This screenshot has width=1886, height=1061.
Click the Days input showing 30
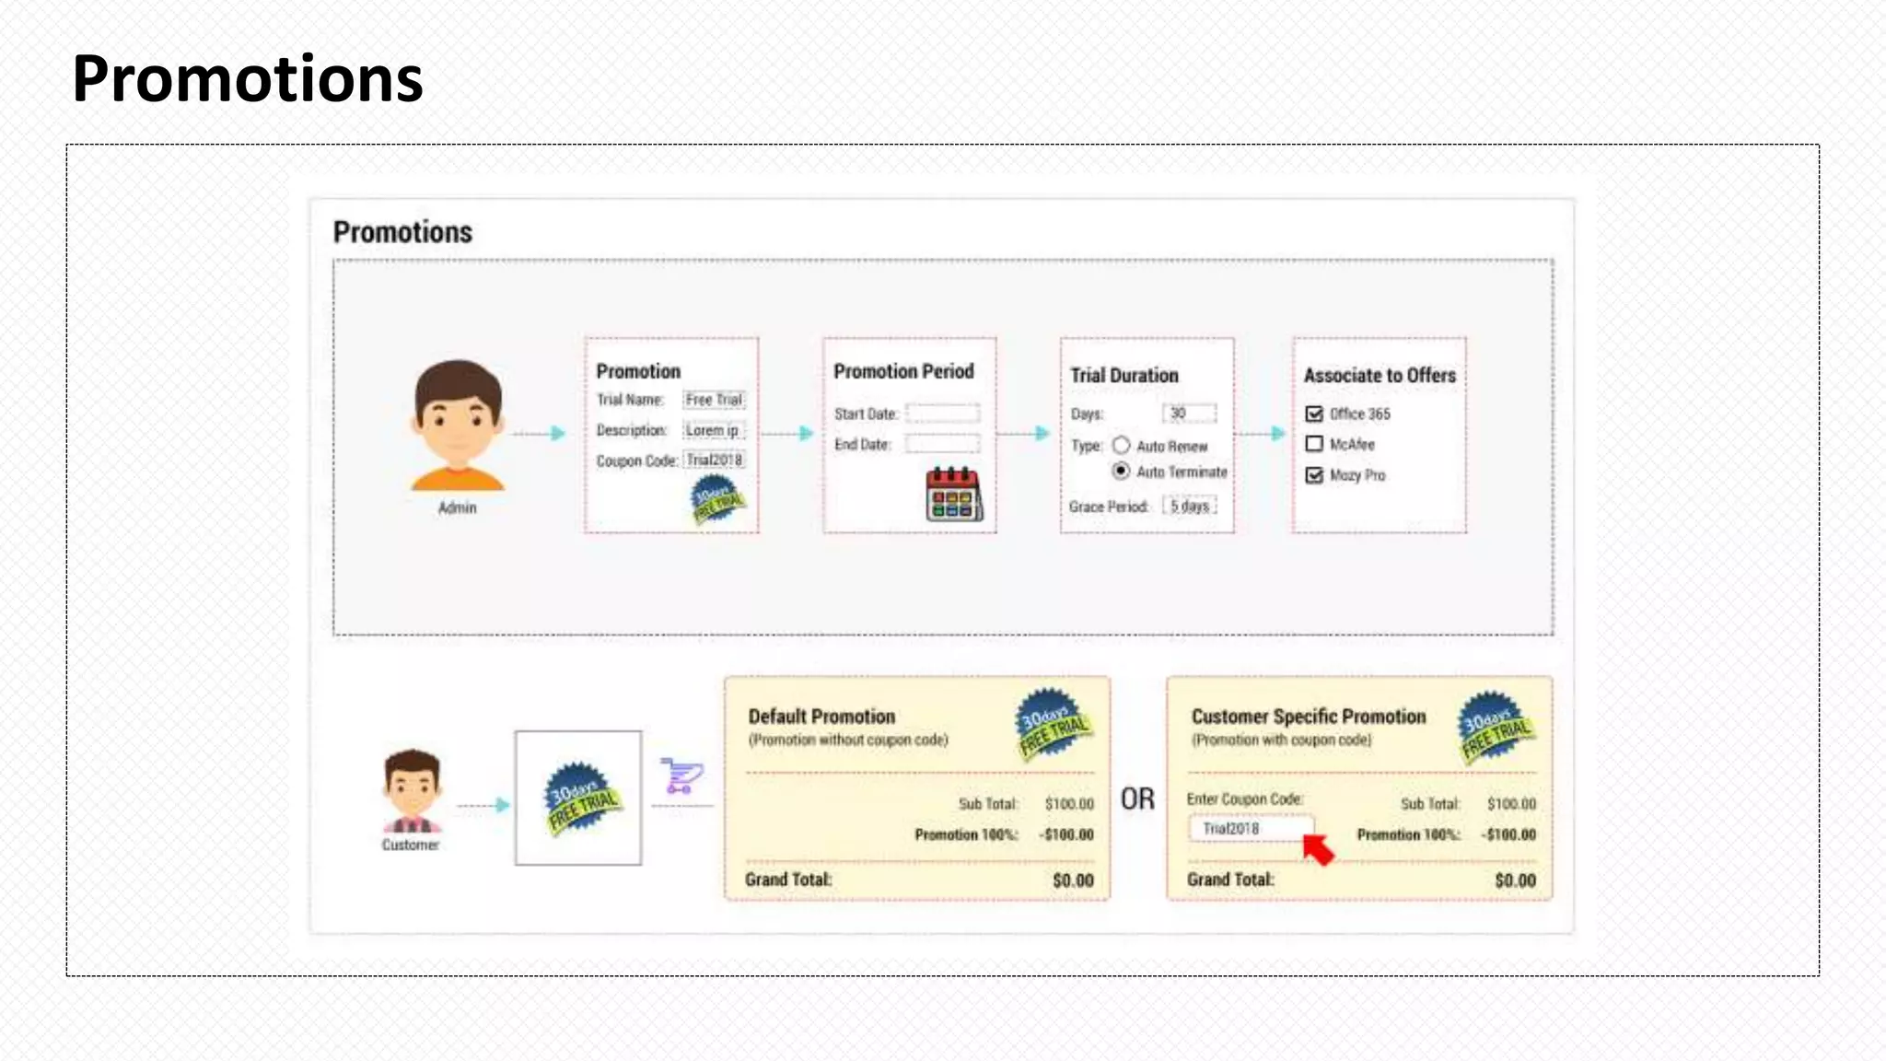pos(1188,414)
